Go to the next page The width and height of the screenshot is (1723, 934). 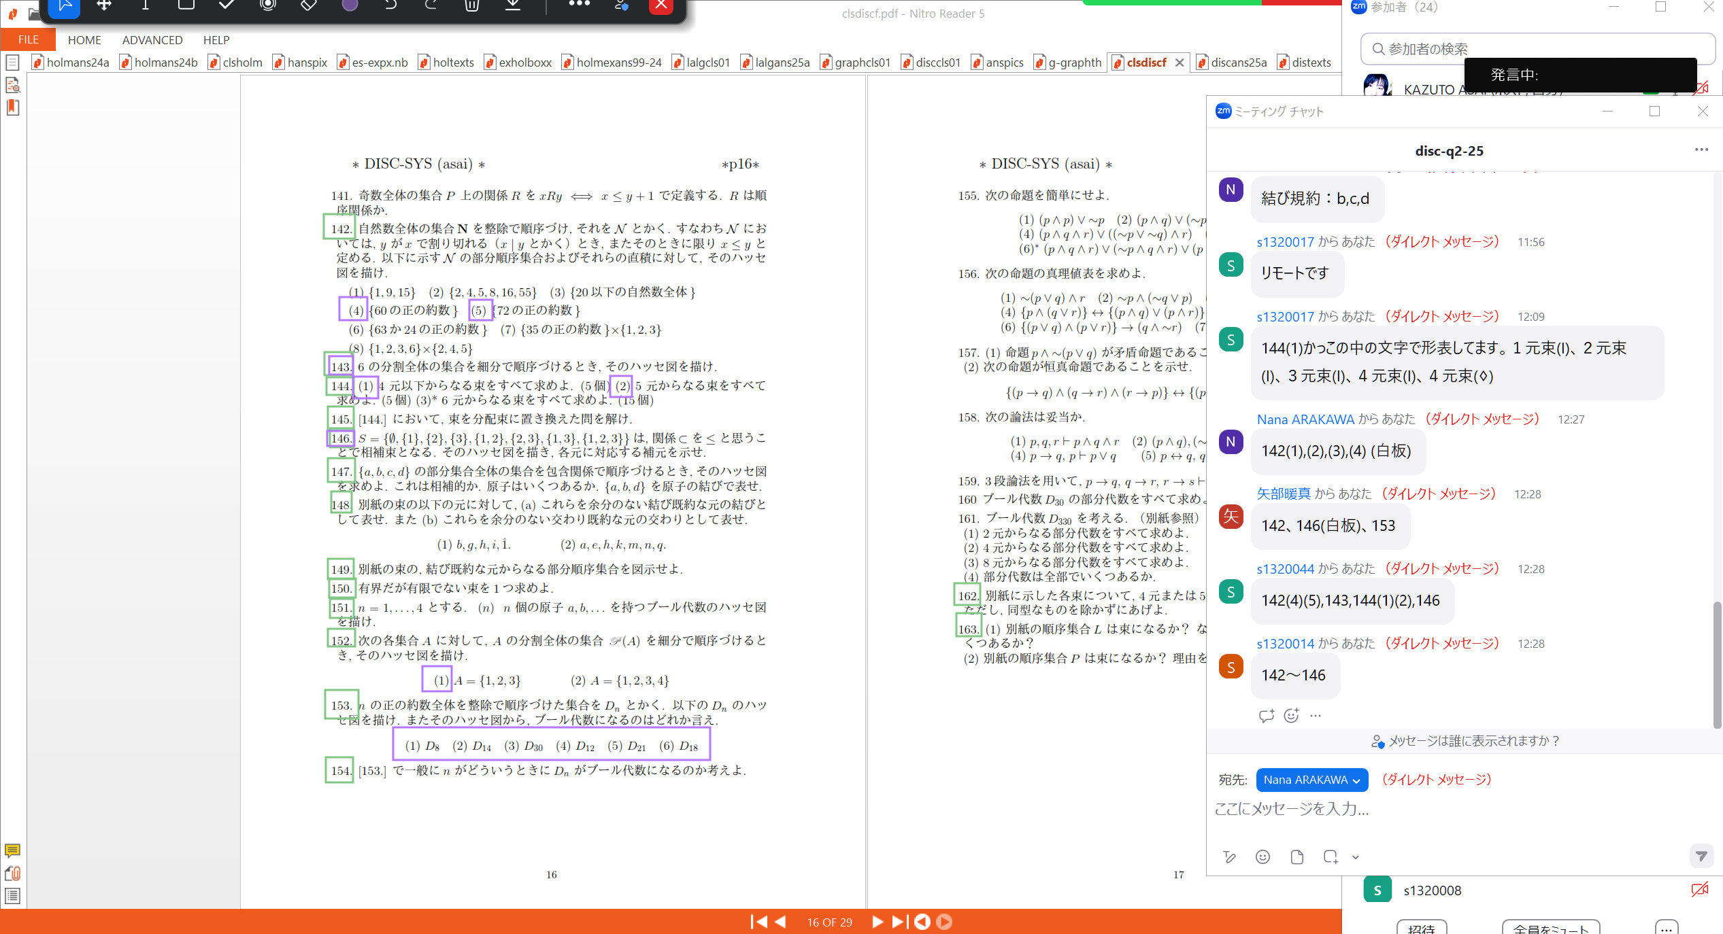pyautogui.click(x=877, y=922)
